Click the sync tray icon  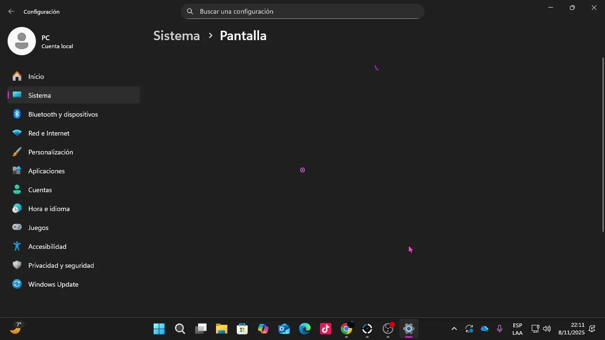click(x=469, y=329)
